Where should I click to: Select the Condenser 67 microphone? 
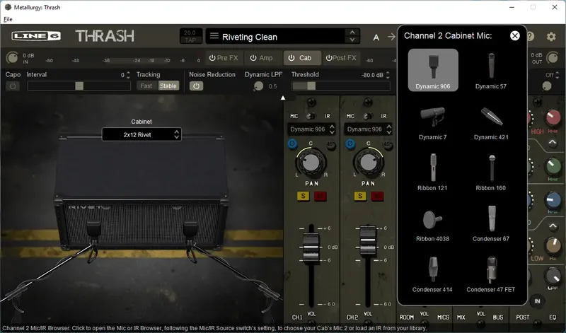pyautogui.click(x=491, y=223)
